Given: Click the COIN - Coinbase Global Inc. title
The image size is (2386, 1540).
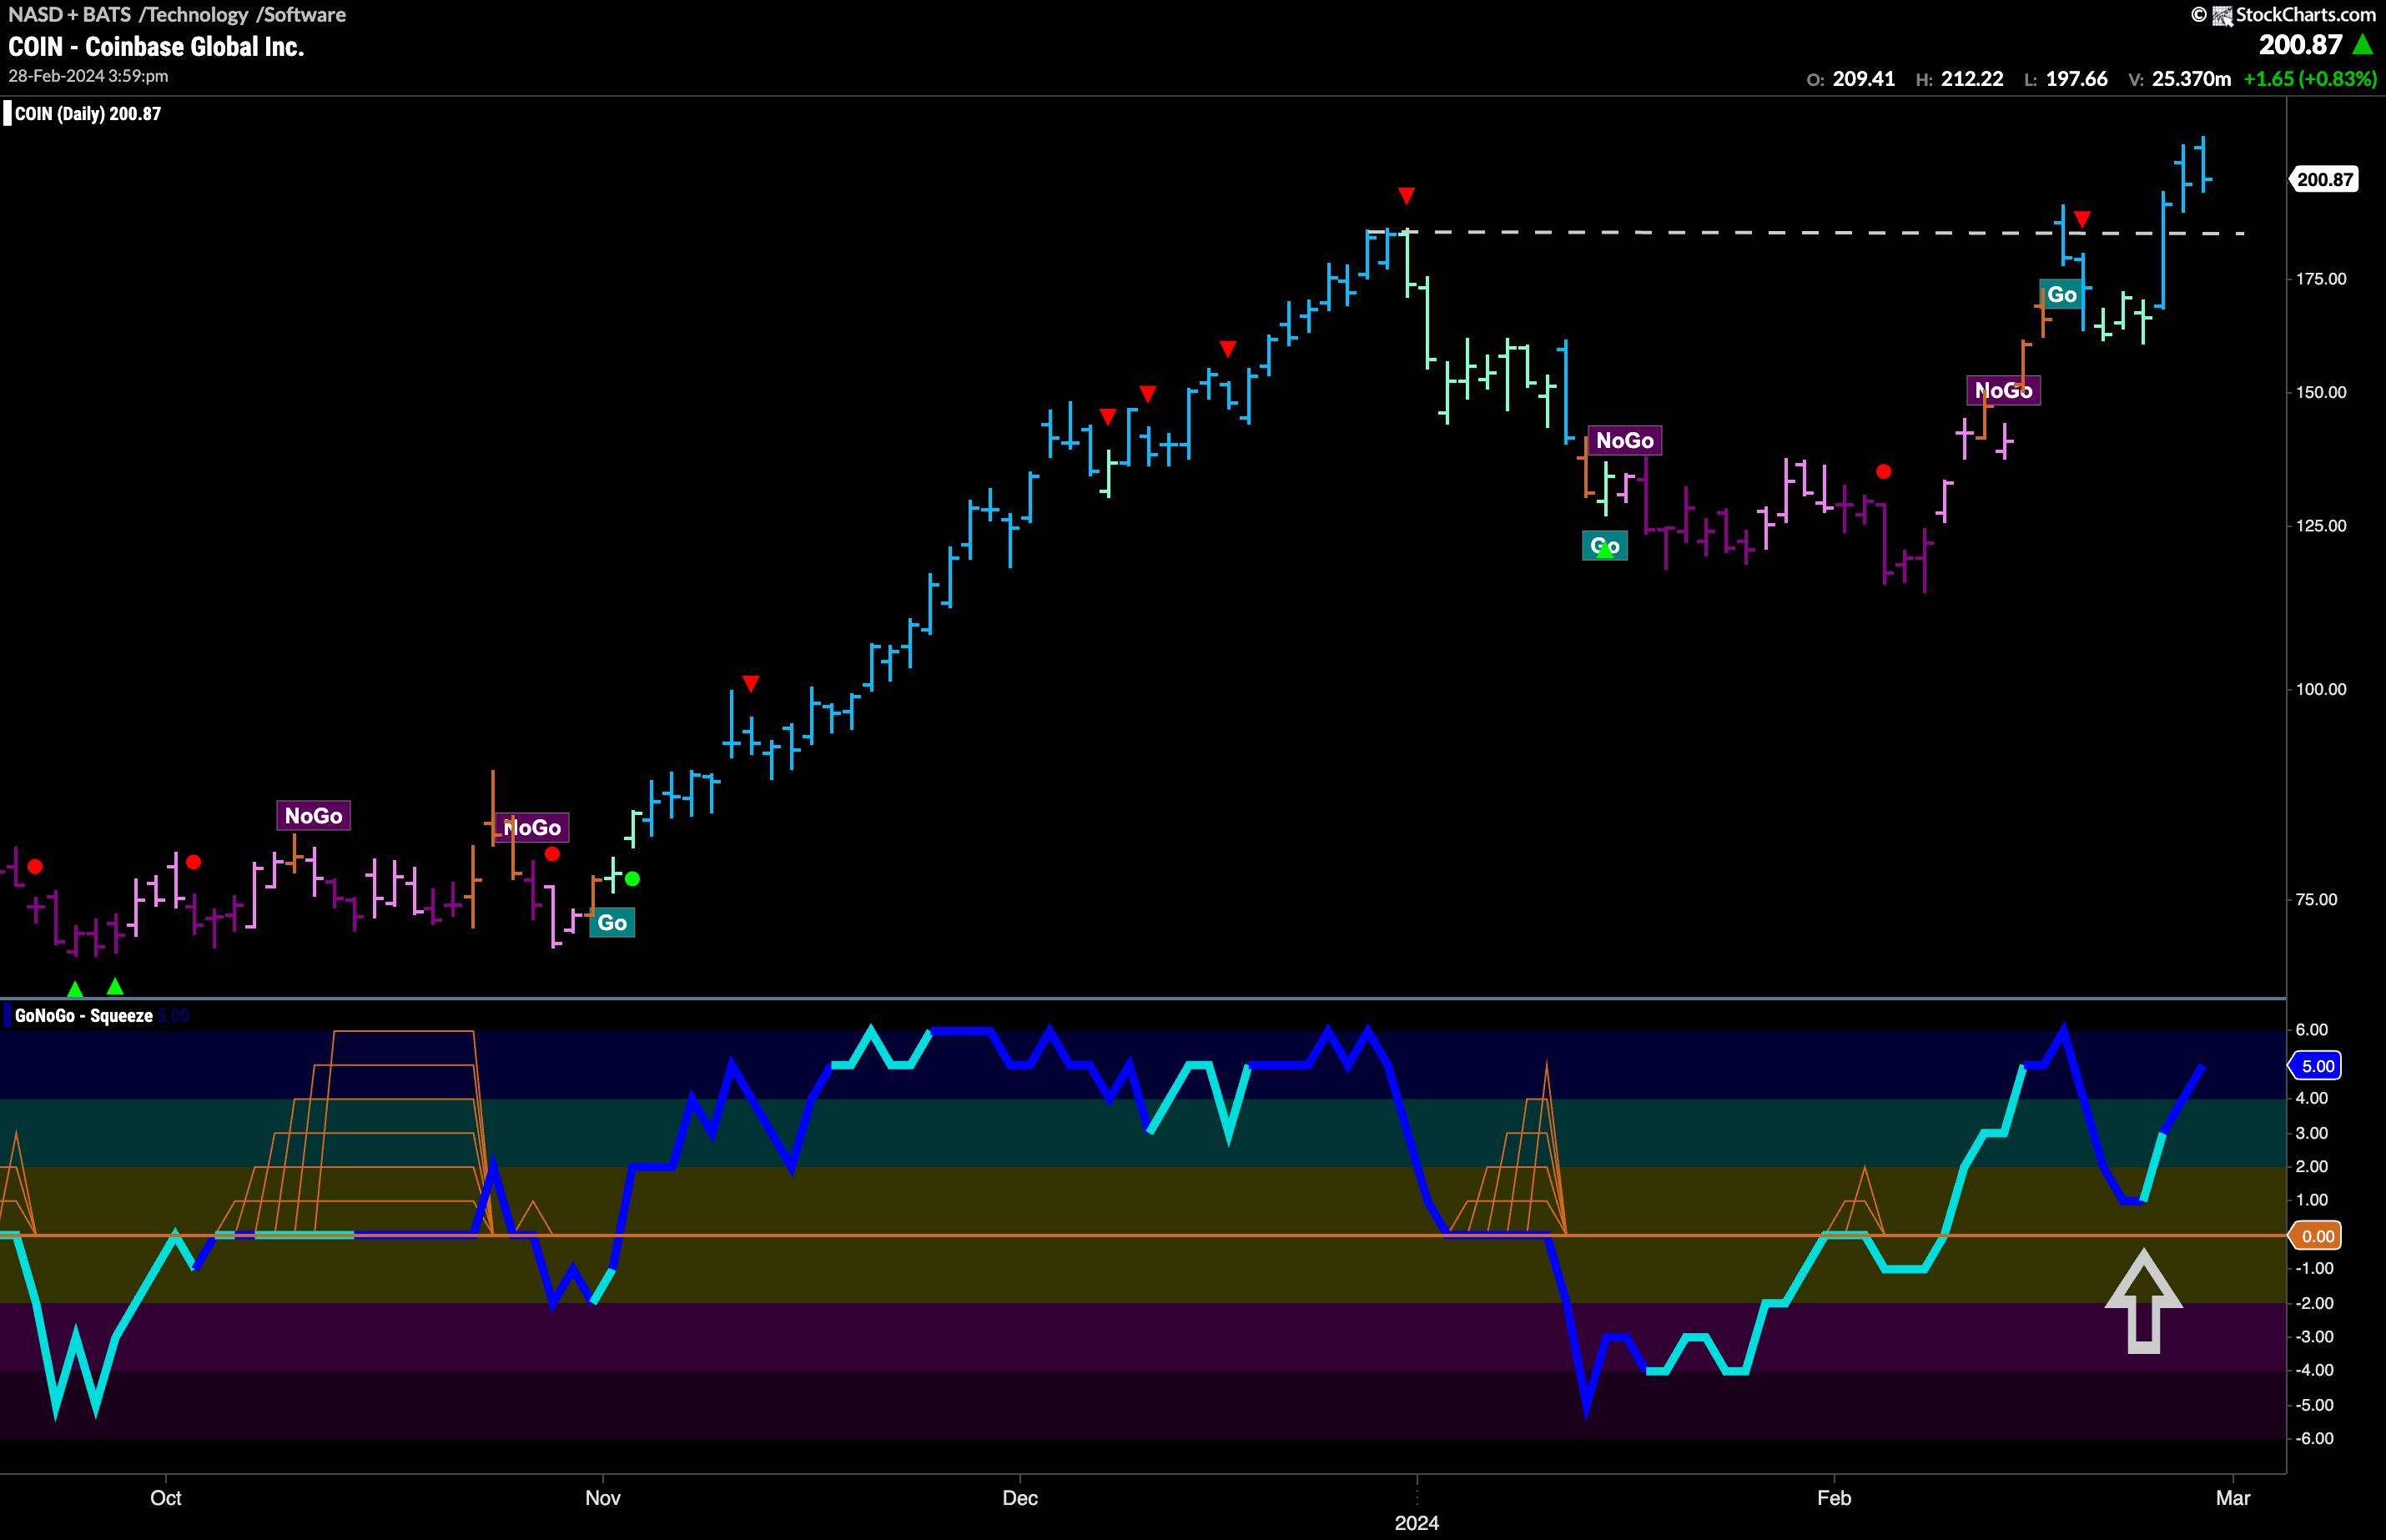Looking at the screenshot, I should (x=156, y=47).
